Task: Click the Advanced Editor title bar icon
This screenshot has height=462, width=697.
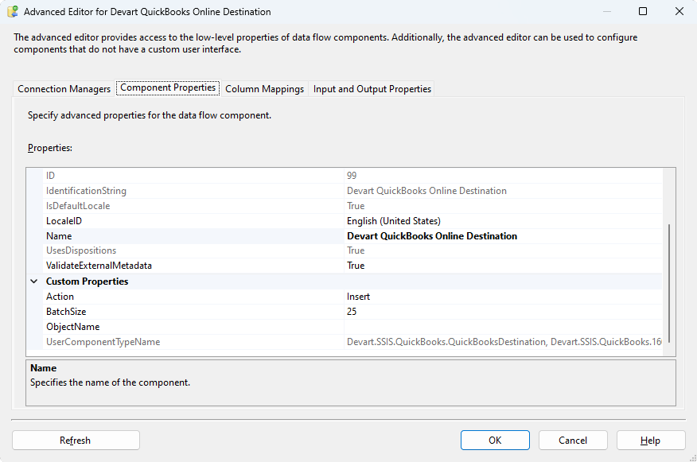Action: click(13, 12)
